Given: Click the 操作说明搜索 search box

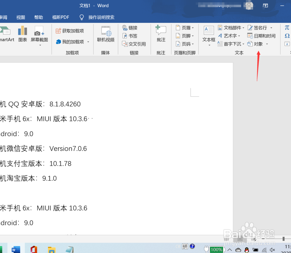Looking at the screenshot, I should [101, 17].
